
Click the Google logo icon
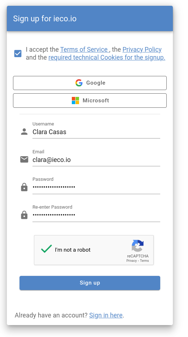79,83
